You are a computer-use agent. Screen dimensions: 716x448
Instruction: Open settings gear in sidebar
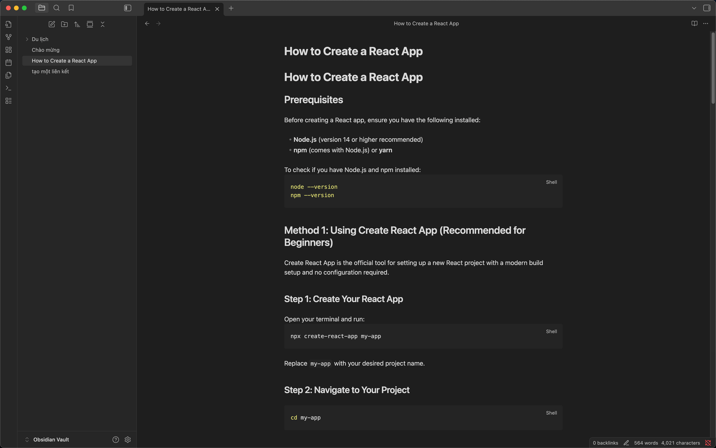tap(128, 439)
